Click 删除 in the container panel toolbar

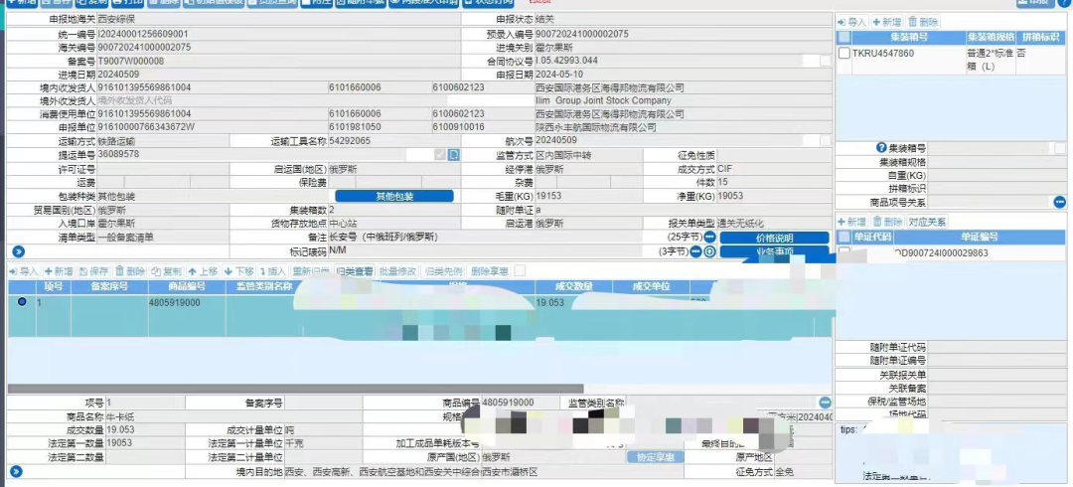coord(924,23)
